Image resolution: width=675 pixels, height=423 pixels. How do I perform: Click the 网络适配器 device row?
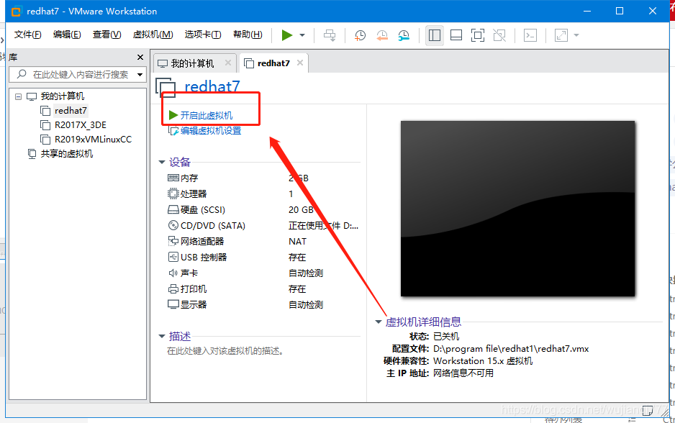tap(263, 242)
